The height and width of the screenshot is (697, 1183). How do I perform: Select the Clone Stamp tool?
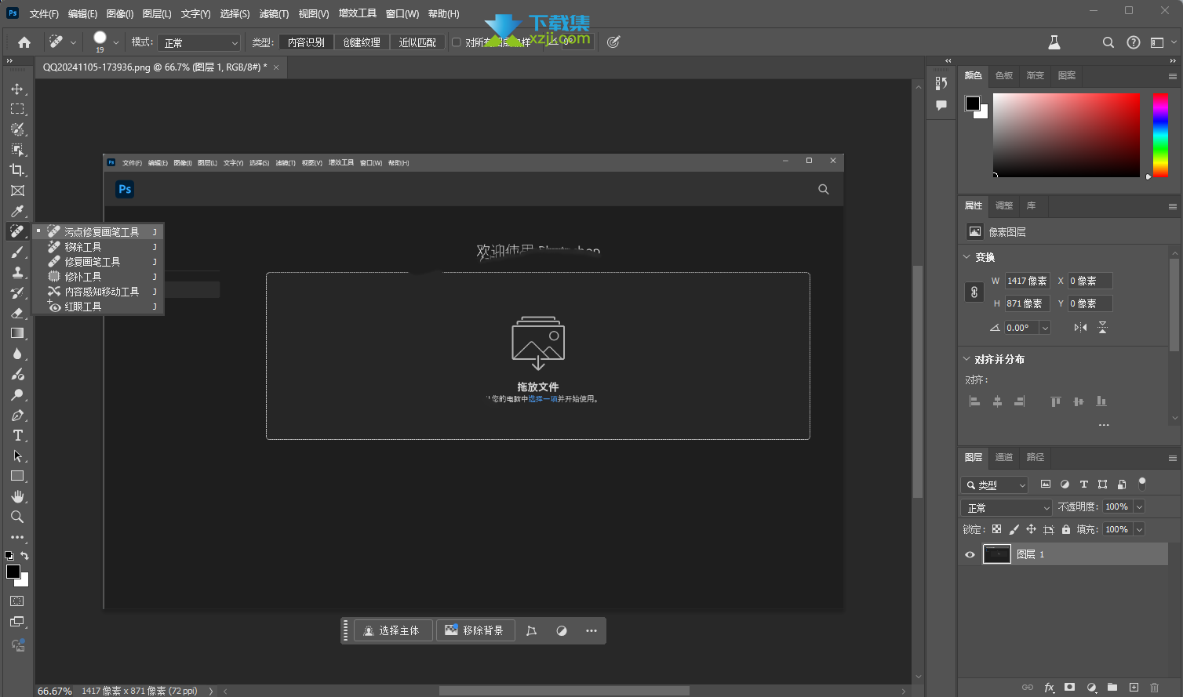click(17, 272)
